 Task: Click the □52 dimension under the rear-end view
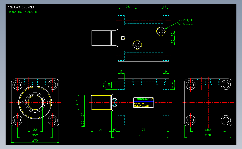coord(208,130)
